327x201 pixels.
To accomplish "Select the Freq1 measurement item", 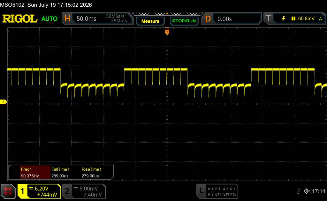I will pos(26,169).
